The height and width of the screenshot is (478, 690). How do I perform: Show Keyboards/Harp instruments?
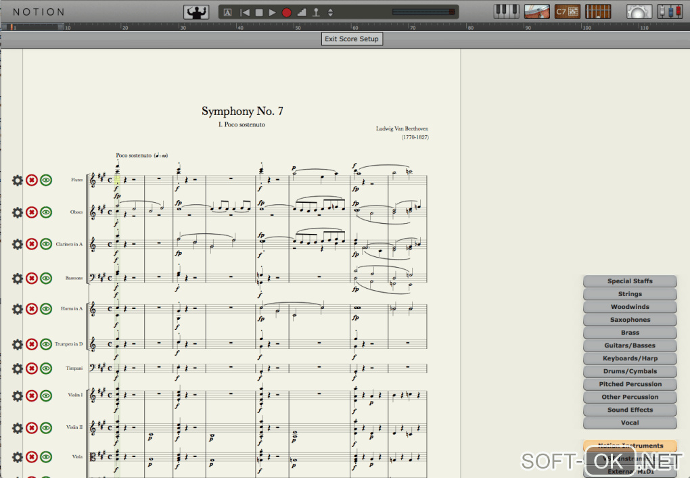630,358
